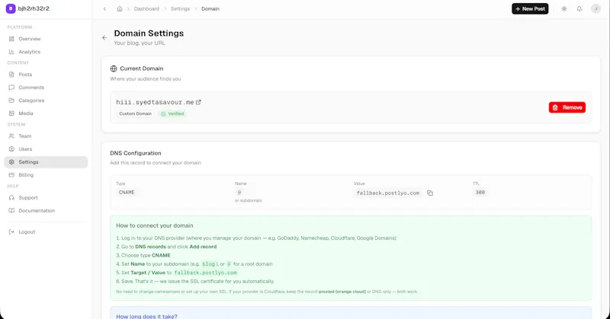Click the fallback.postlyo.com value field
The image size is (610, 319).
pyautogui.click(x=388, y=193)
